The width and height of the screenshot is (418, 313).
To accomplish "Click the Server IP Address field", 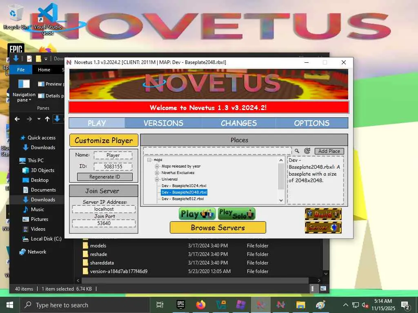I will click(104, 209).
